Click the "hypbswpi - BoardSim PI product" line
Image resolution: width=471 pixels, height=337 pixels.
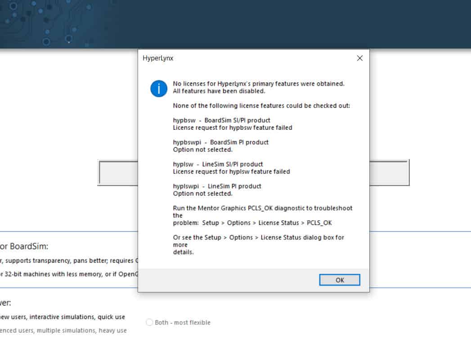(220, 142)
